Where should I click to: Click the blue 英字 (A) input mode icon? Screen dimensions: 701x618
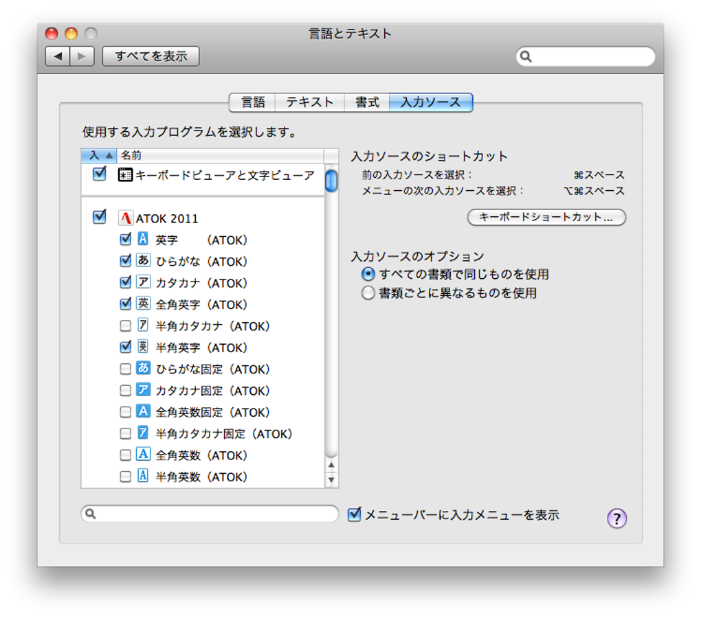click(142, 239)
